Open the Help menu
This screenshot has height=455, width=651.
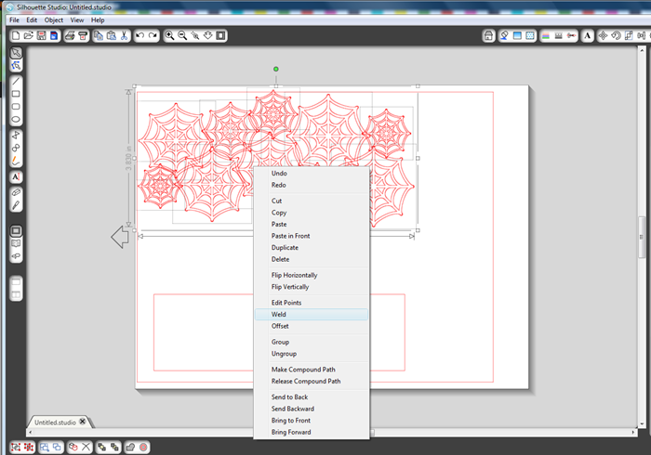pyautogui.click(x=98, y=19)
